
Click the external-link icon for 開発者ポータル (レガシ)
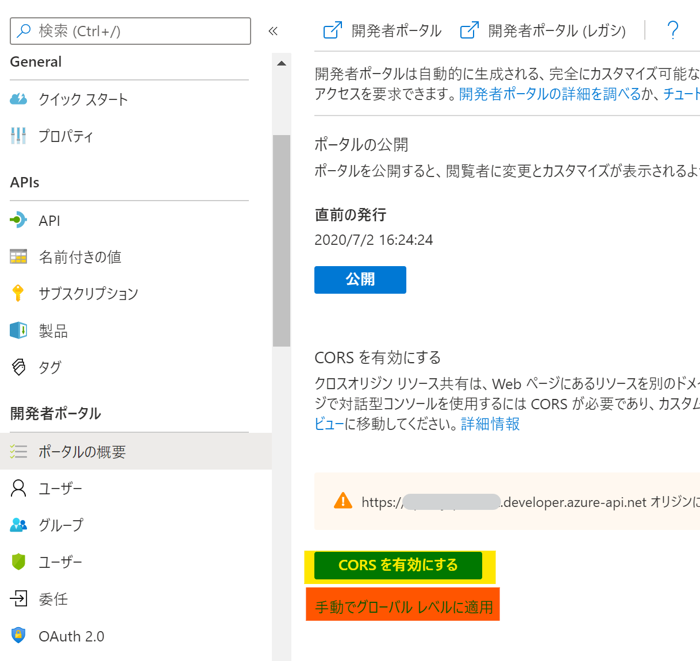point(470,30)
